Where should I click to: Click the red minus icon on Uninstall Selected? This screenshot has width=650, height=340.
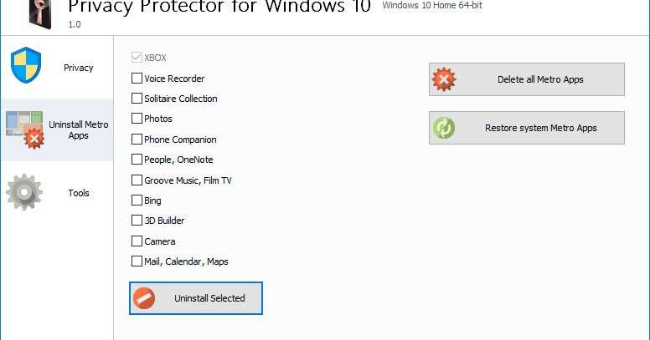click(144, 298)
